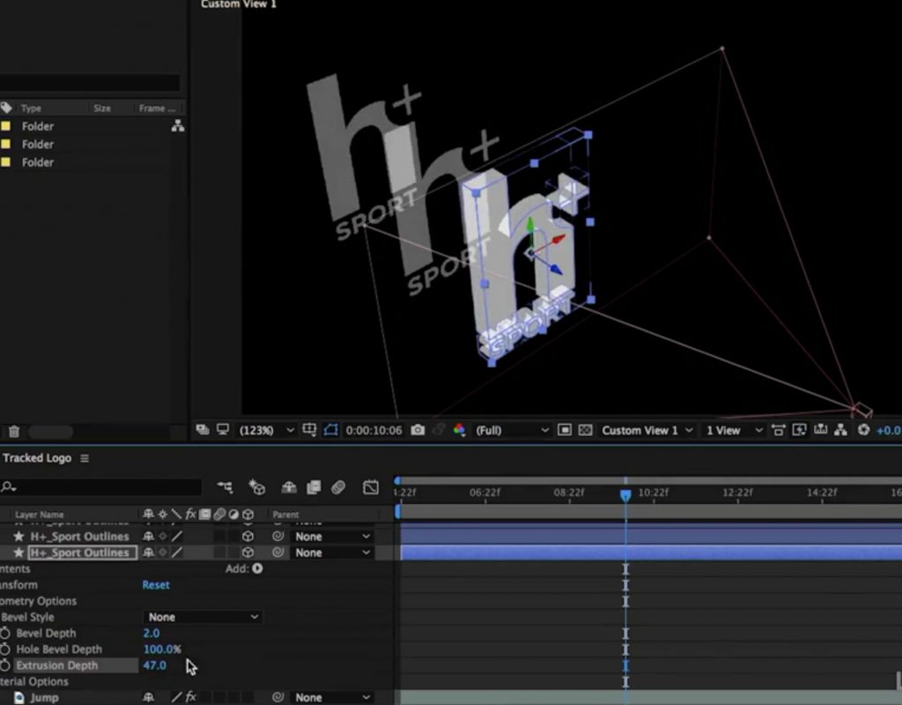The image size is (902, 705).
Task: Click the Timeline icon in viewer footer
Action: click(x=820, y=430)
